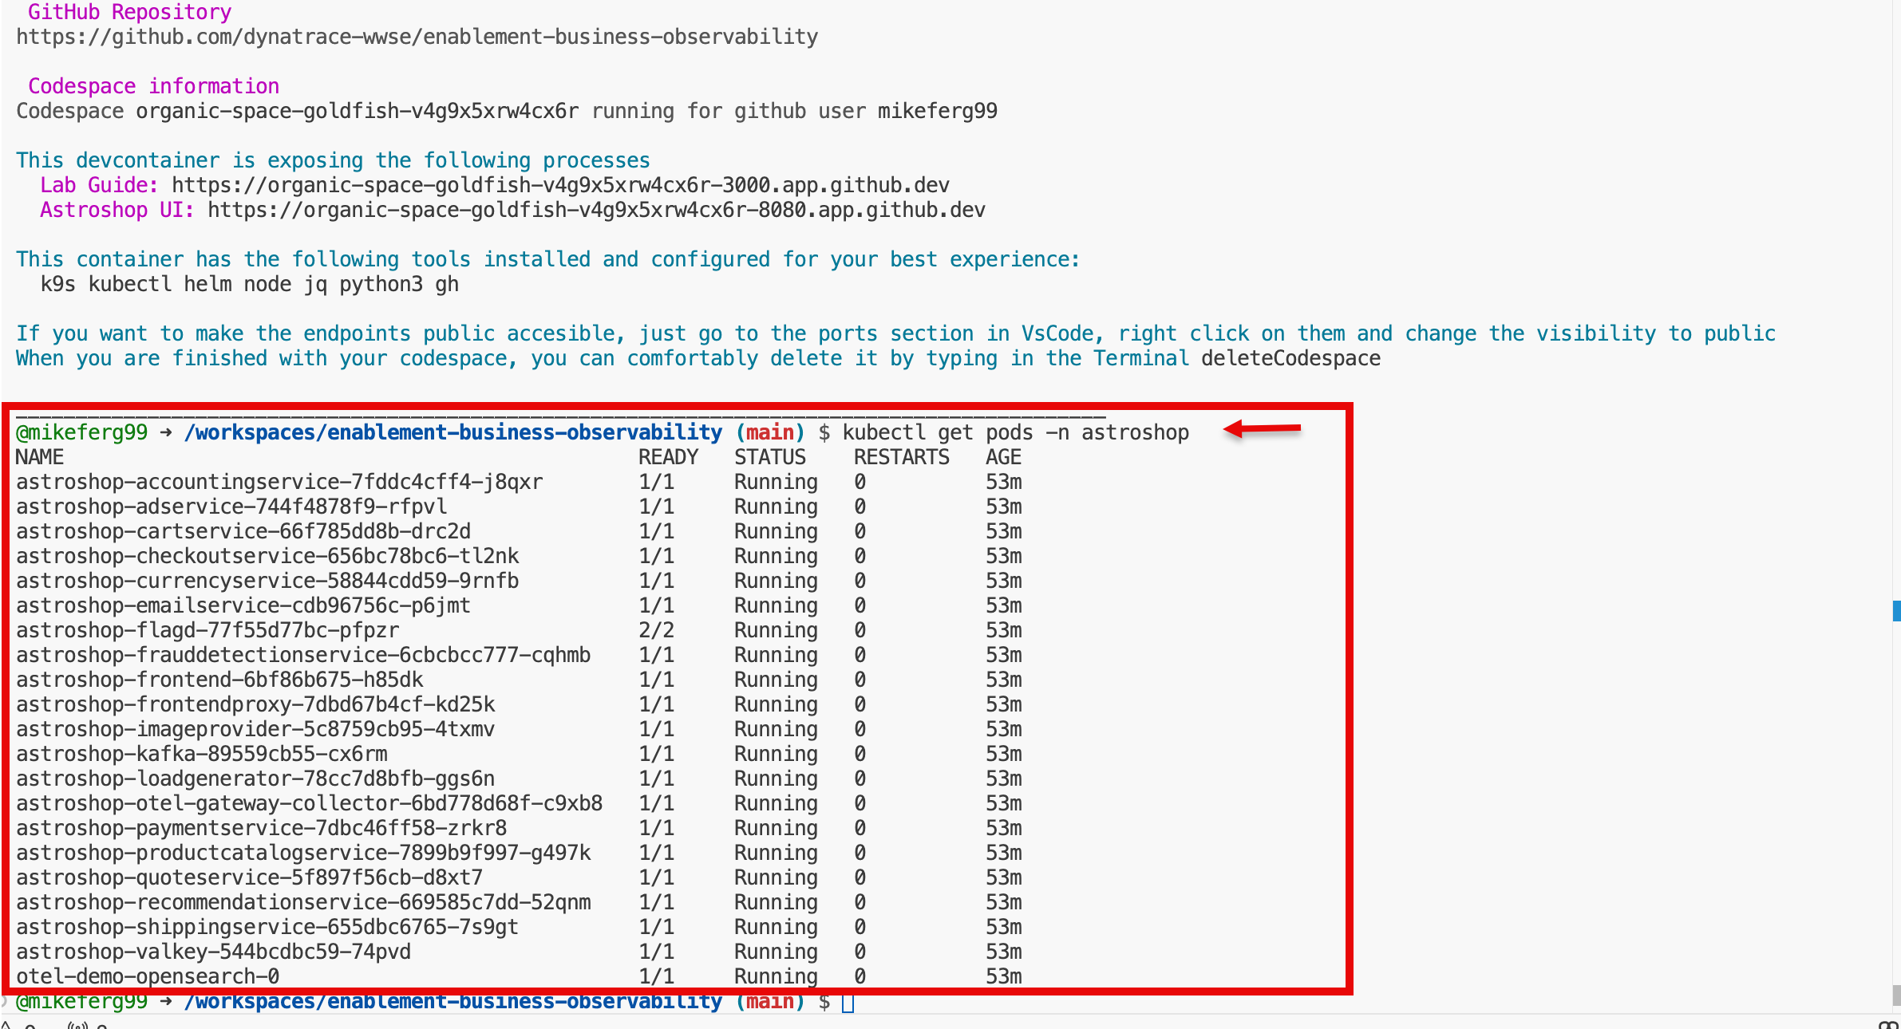The width and height of the screenshot is (1901, 1029).
Task: Select pod astroshop-quoteservice-5f897f56cb-d8xt7
Action: (249, 877)
